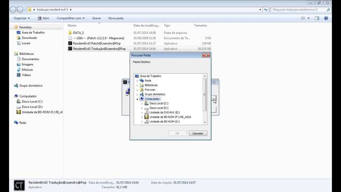Open the Organizar menu

[21, 18]
